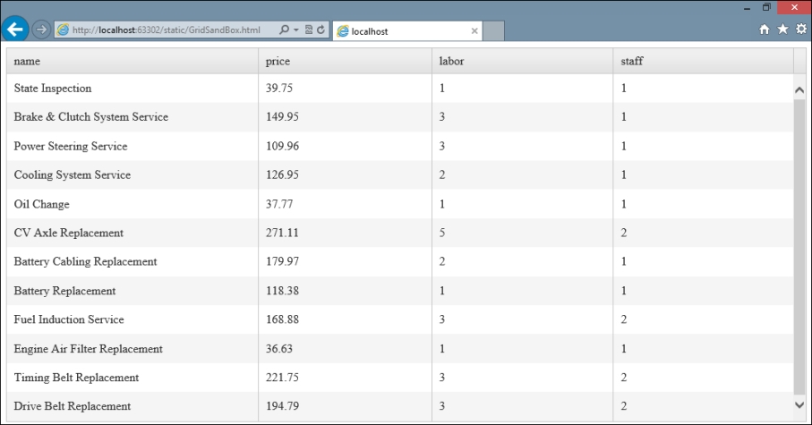Viewport: 812px width, 425px height.
Task: Click the browser forward arrow button
Action: (41, 30)
